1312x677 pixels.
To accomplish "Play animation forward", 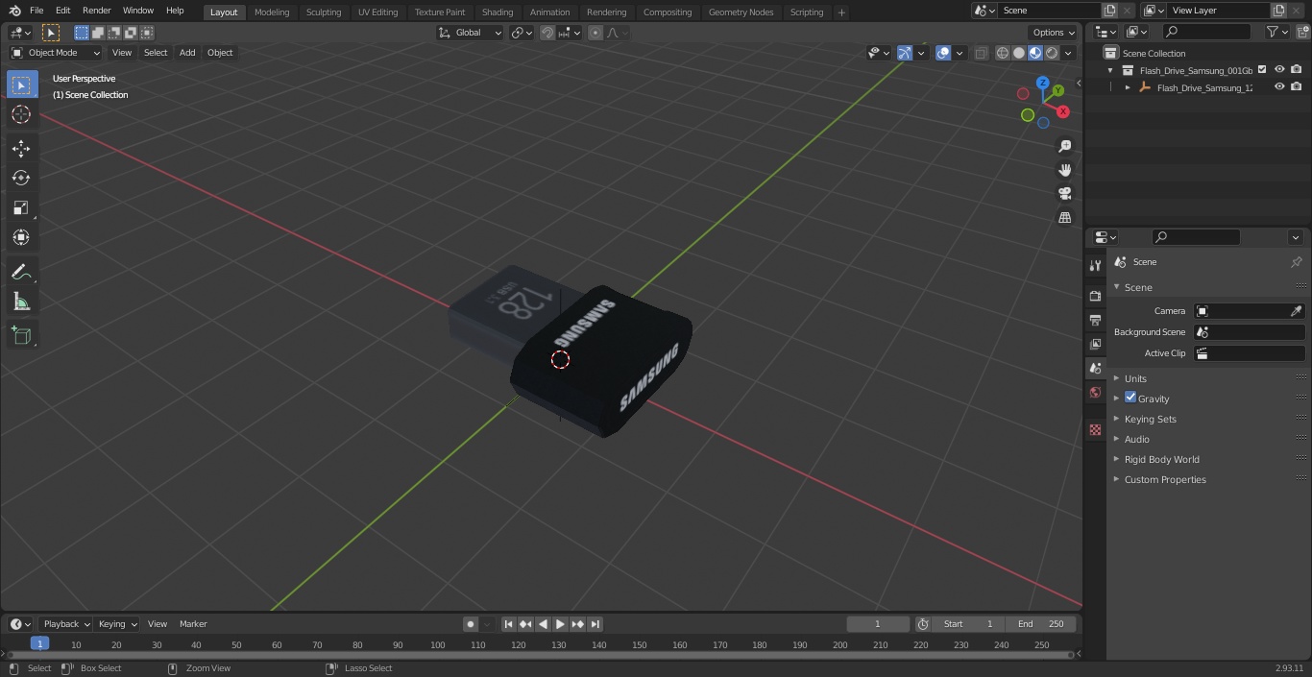I will (560, 624).
